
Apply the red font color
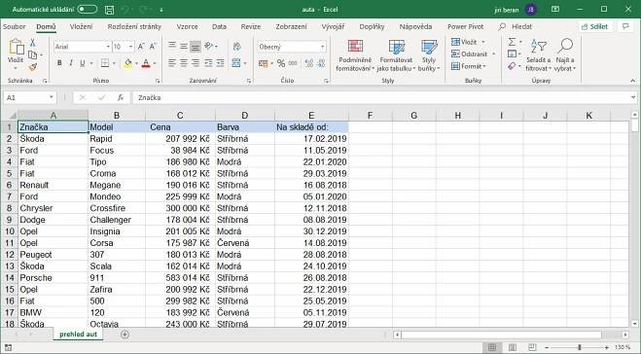pyautogui.click(x=146, y=63)
